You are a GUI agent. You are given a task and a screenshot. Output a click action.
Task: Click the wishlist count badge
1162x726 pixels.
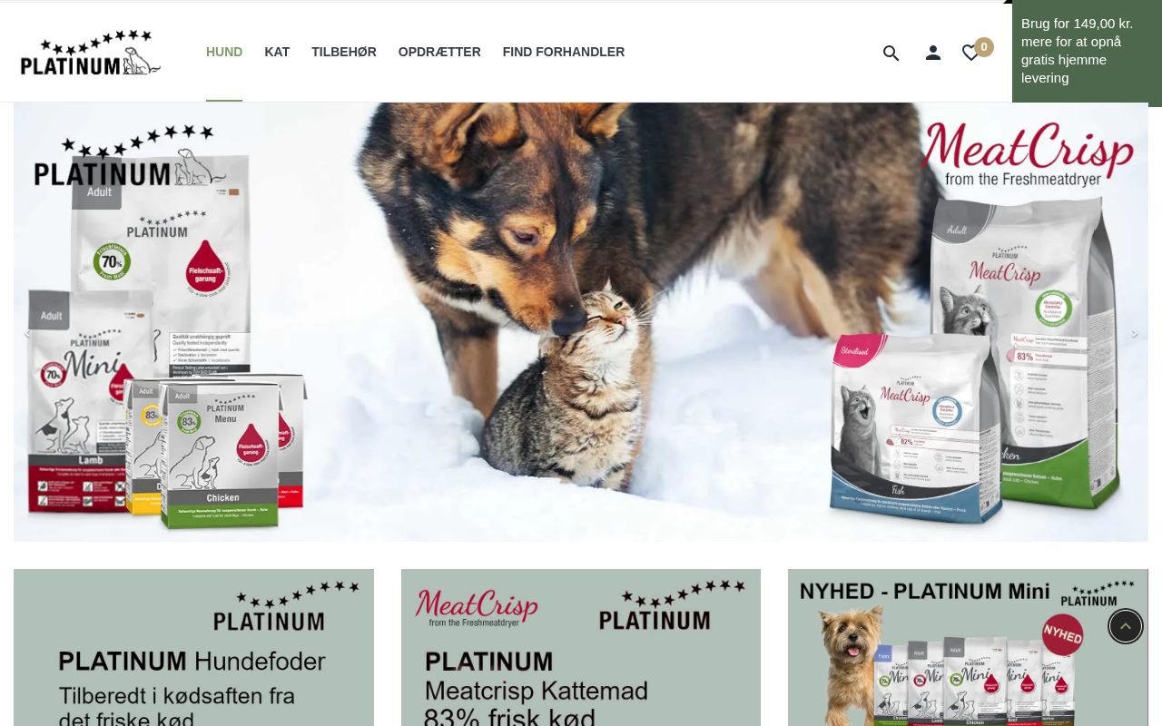(984, 47)
